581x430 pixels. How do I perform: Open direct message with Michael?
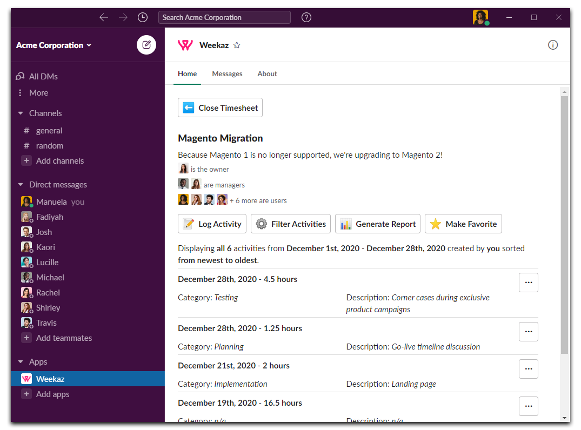(88, 278)
